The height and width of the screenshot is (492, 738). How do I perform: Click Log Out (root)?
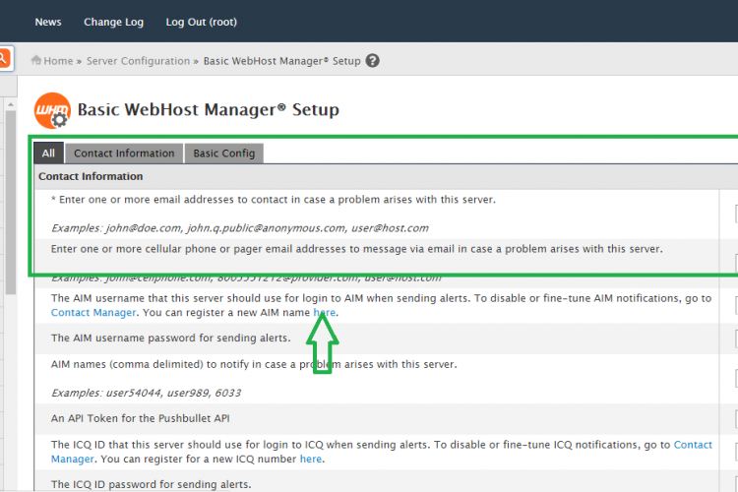coord(202,22)
